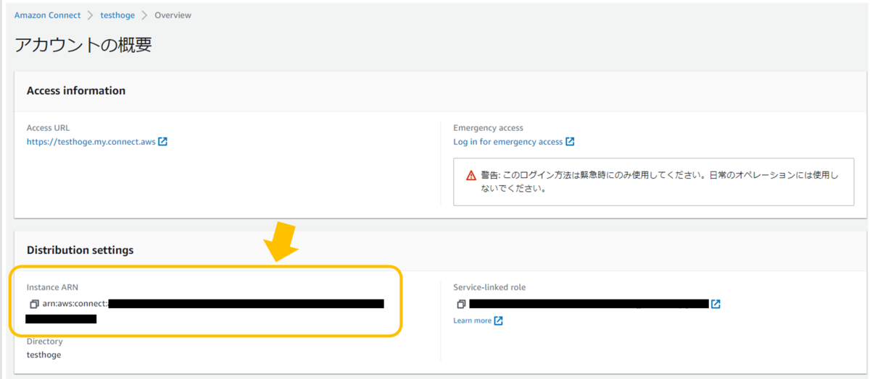Click the Instance ARN label
This screenshot has width=870, height=379.
tap(52, 287)
